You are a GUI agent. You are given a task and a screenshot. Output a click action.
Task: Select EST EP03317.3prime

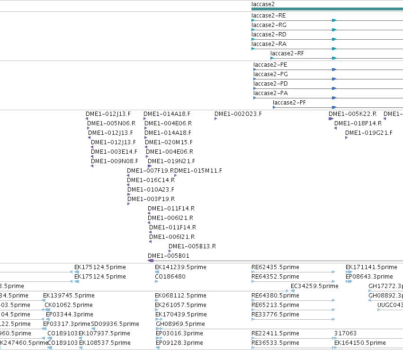[45, 329]
